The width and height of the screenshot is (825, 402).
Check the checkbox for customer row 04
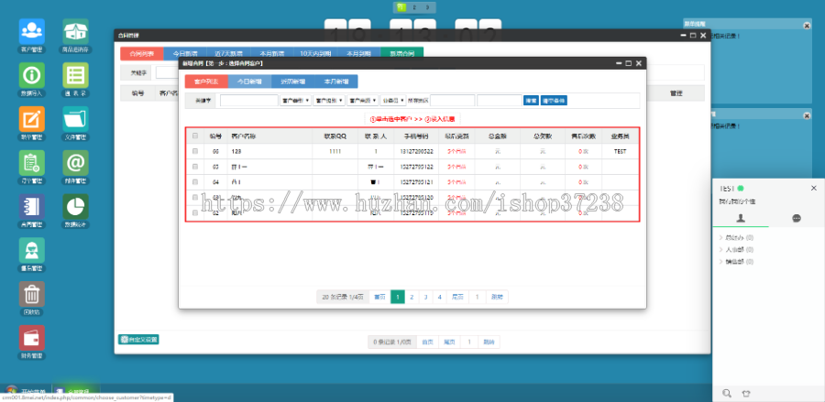click(193, 181)
